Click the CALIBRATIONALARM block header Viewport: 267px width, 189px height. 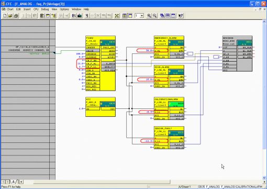point(169,99)
